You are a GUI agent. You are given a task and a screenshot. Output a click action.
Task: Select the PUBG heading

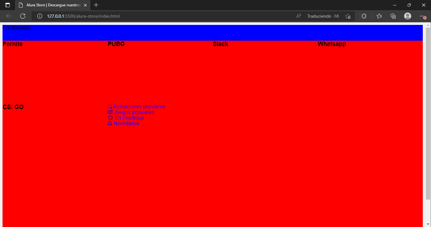[116, 44]
